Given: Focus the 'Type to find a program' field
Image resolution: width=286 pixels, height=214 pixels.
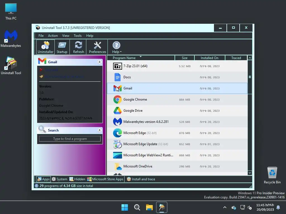Looking at the screenshot, I should pyautogui.click(x=70, y=139).
